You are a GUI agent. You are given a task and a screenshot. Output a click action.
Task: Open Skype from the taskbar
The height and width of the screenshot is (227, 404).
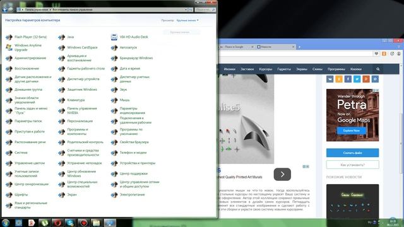(70, 223)
